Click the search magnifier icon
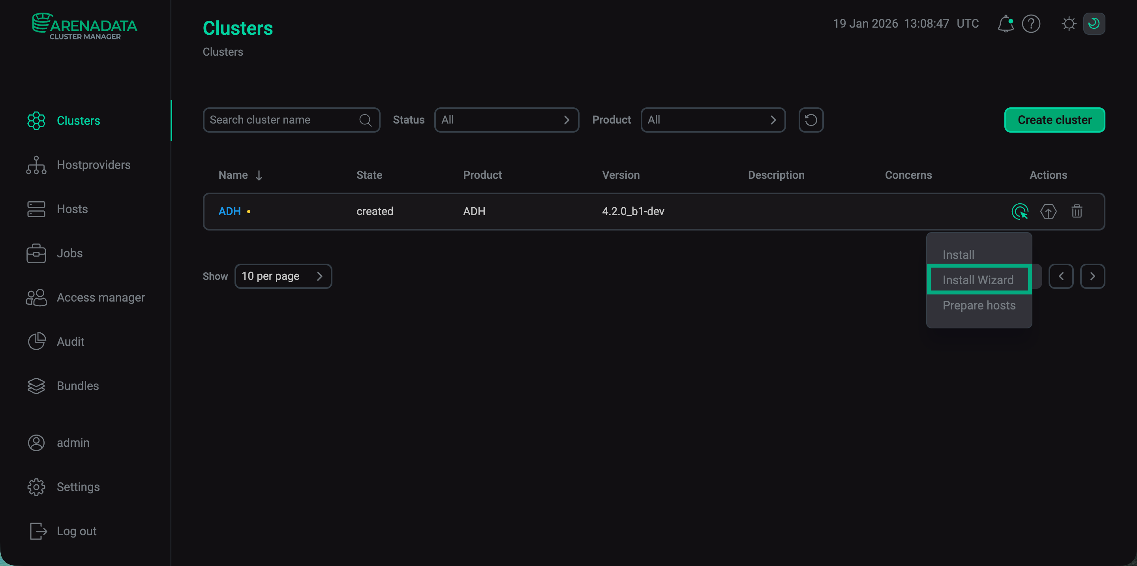Screen dimensions: 1137x566 click(x=365, y=120)
